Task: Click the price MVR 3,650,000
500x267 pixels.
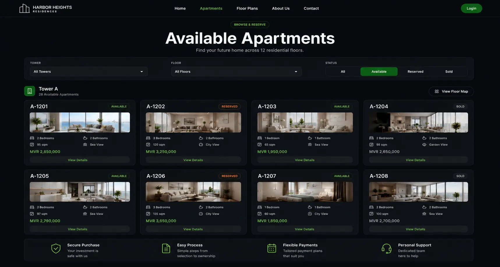Action: coord(161,221)
